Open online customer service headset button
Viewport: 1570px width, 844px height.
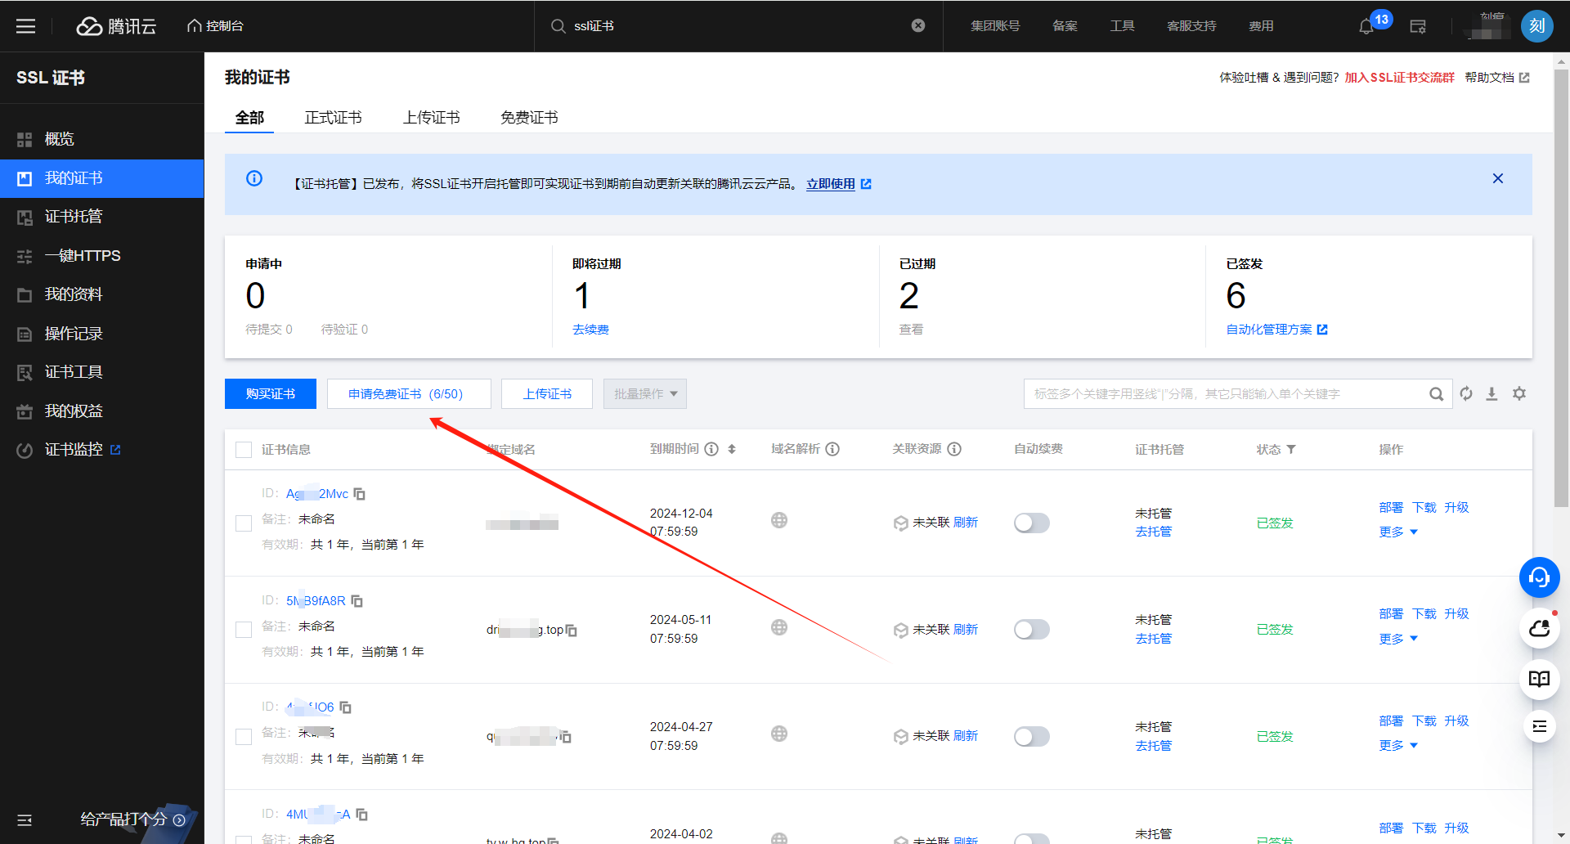point(1540,577)
